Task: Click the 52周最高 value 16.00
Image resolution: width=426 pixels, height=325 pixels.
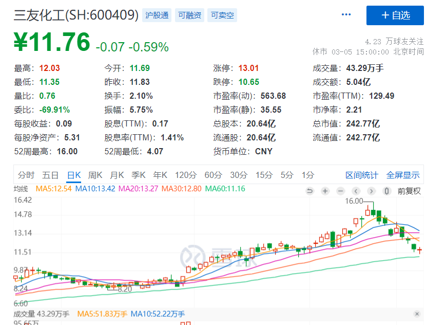Action: [67, 151]
